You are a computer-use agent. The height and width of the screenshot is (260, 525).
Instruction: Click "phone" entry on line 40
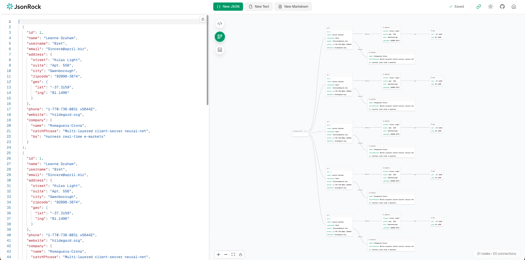click(62, 235)
